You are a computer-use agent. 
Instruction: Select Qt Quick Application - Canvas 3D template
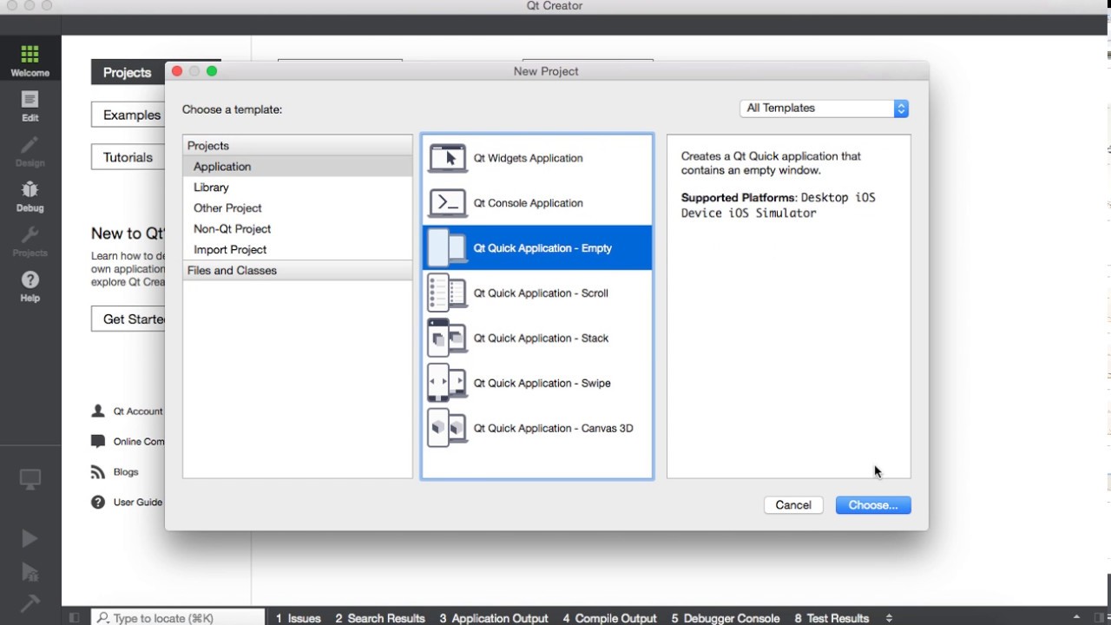tap(536, 428)
